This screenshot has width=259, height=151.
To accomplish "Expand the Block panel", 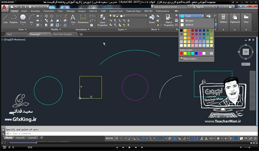I will point(155,29).
